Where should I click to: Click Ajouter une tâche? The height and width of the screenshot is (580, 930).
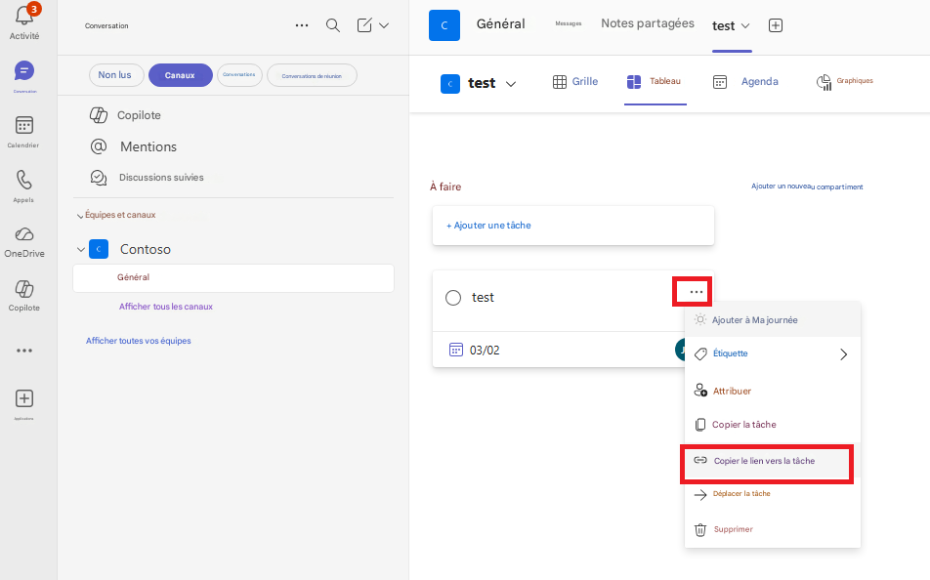point(488,226)
